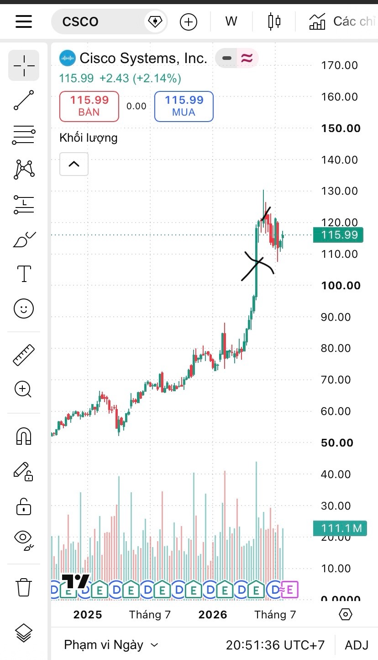Image resolution: width=378 pixels, height=660 pixels.
Task: Click the pink wavy lines badge
Action: (247, 58)
